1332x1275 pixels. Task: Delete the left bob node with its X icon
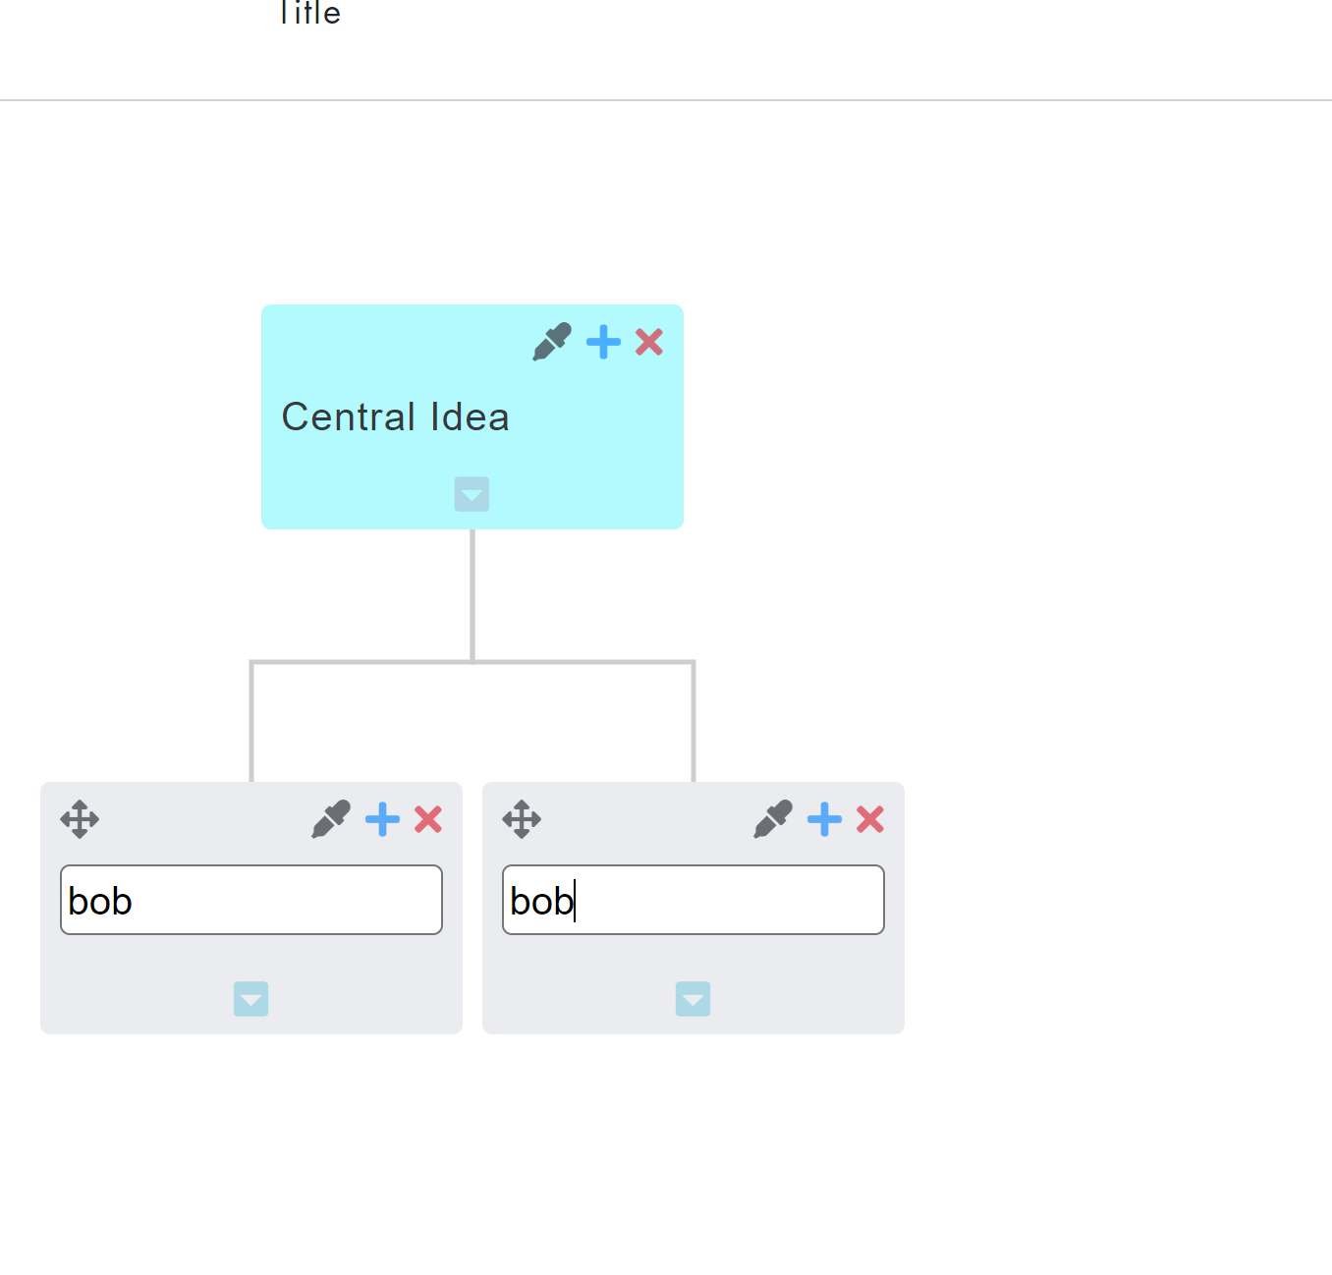[x=427, y=818]
